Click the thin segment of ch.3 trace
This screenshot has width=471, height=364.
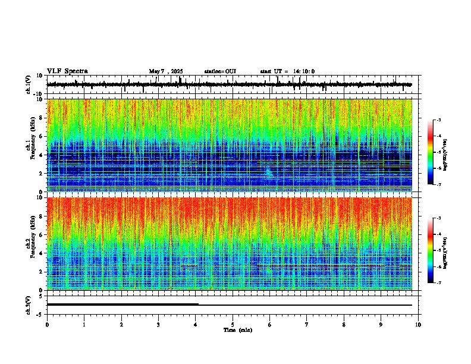tap(305, 305)
